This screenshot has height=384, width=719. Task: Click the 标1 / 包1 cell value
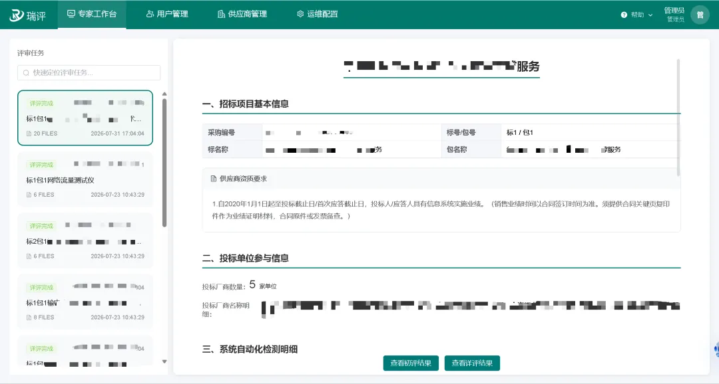point(519,133)
